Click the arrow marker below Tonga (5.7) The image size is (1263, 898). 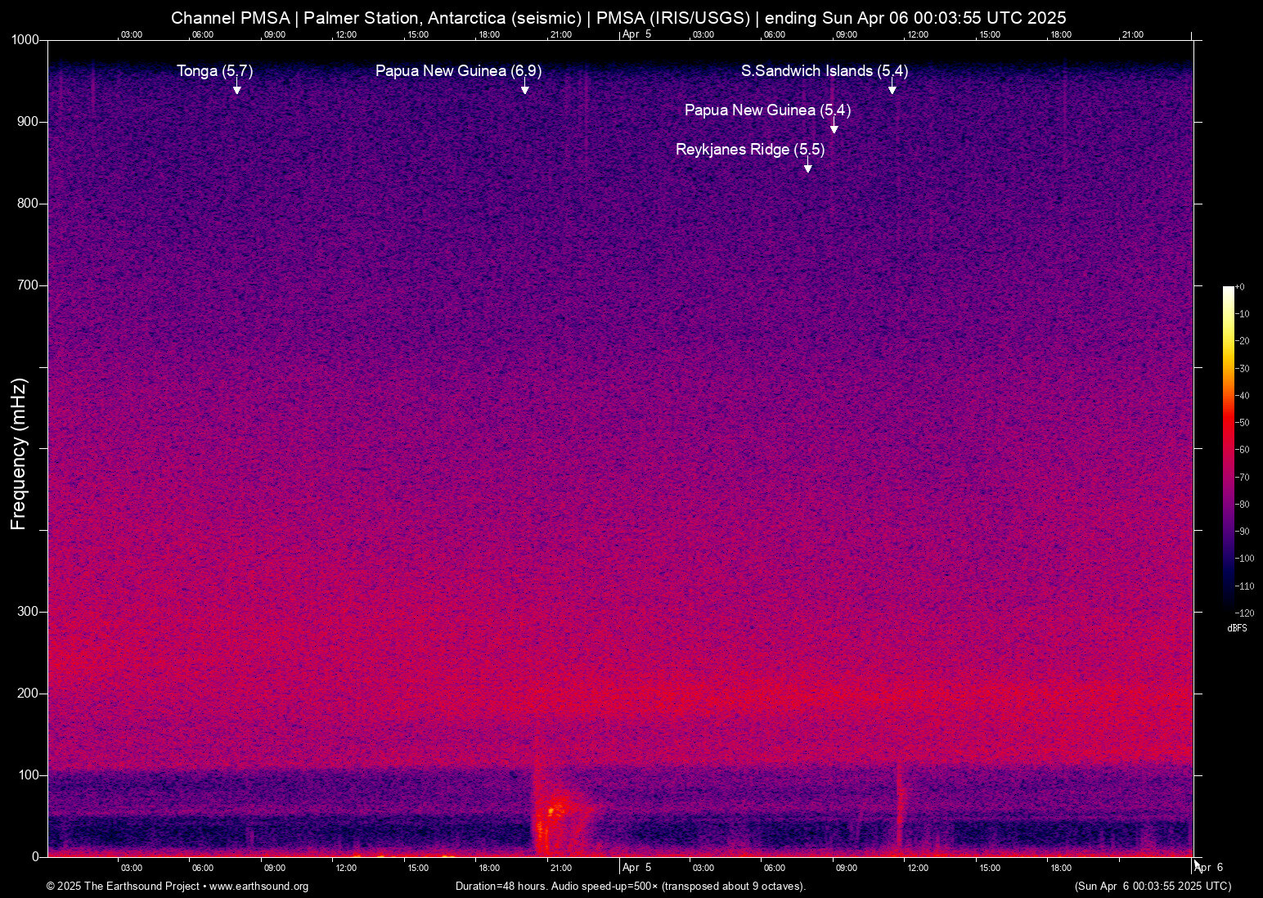point(236,89)
